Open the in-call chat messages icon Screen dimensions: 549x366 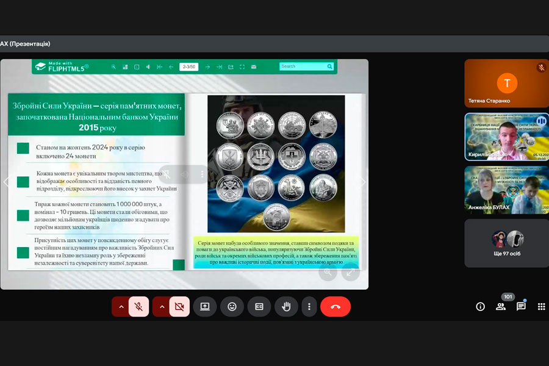521,307
